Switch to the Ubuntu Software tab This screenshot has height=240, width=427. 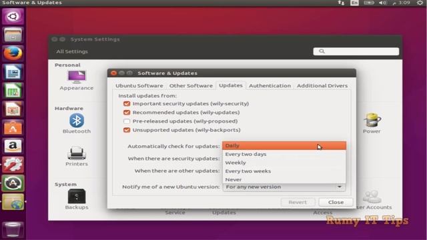pyautogui.click(x=139, y=85)
